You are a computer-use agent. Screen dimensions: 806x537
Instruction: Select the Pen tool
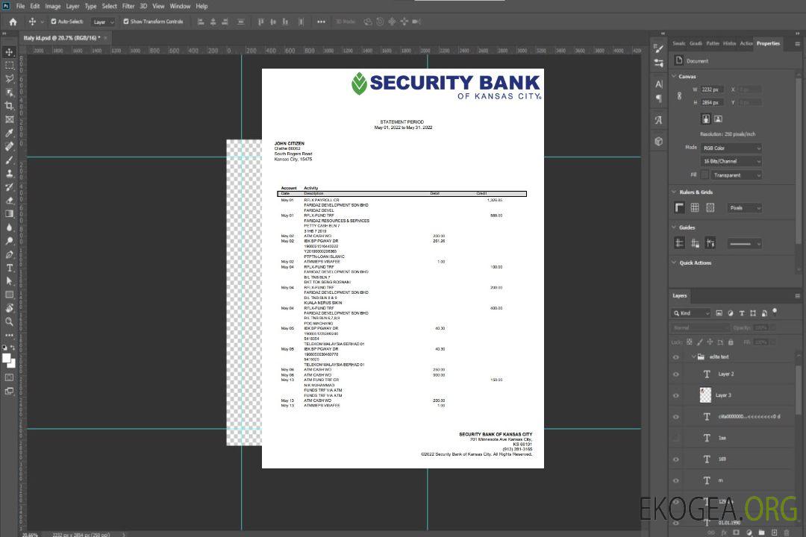pos(9,254)
